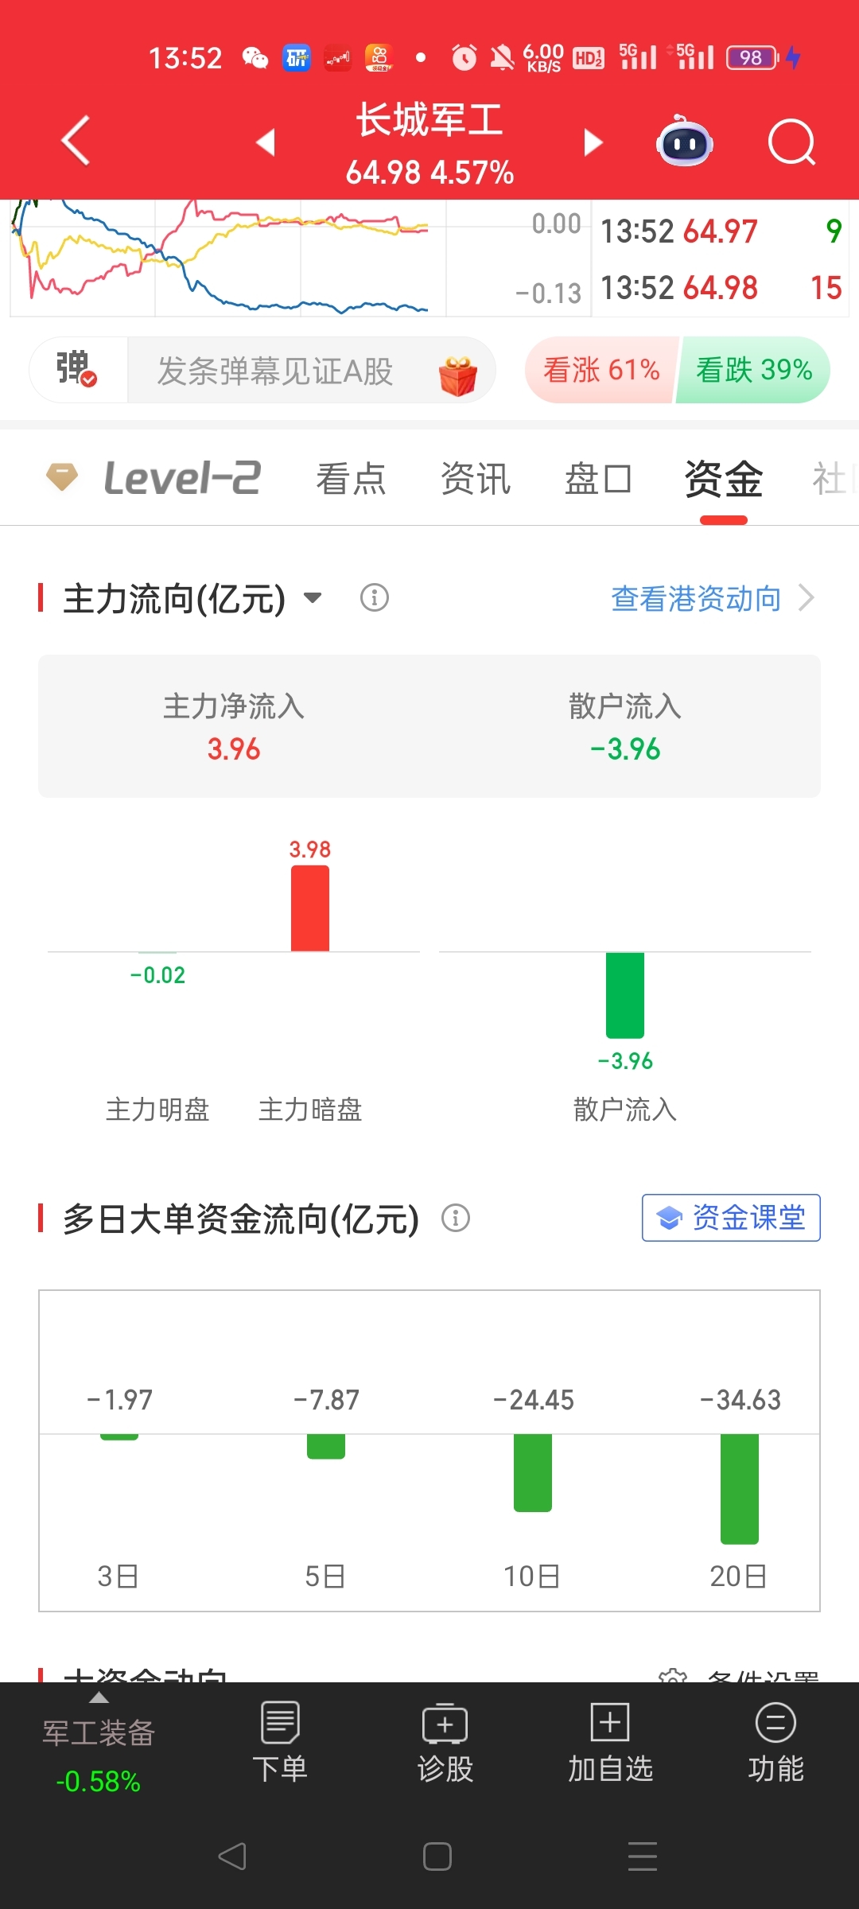This screenshot has height=1909, width=859.
Task: Open the 诊股 diagnosis icon
Action: pyautogui.click(x=445, y=1742)
